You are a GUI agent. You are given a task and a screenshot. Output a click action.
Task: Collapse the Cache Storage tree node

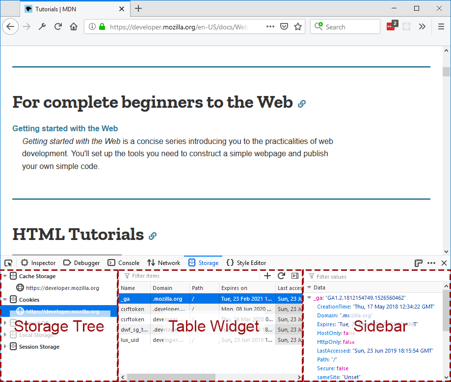5,276
